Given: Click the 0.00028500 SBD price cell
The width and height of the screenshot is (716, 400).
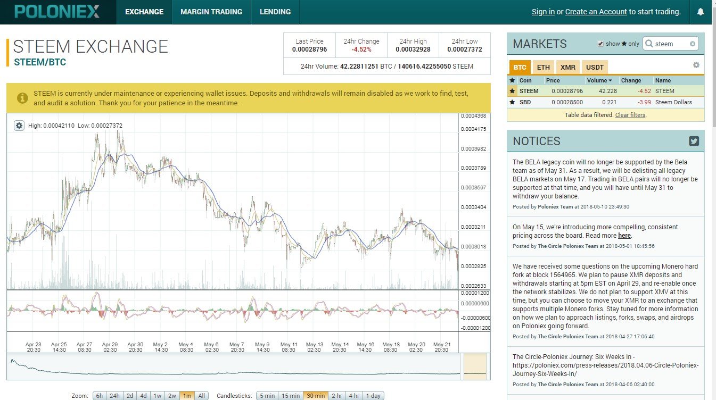Looking at the screenshot, I should coord(567,102).
